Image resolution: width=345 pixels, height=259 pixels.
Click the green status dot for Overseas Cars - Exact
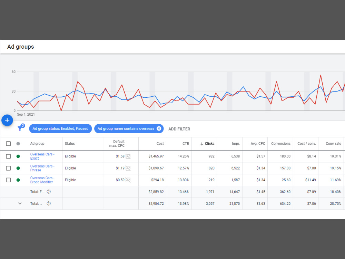point(18,156)
